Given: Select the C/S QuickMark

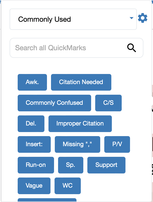Looking at the screenshot, I should click(x=108, y=103).
